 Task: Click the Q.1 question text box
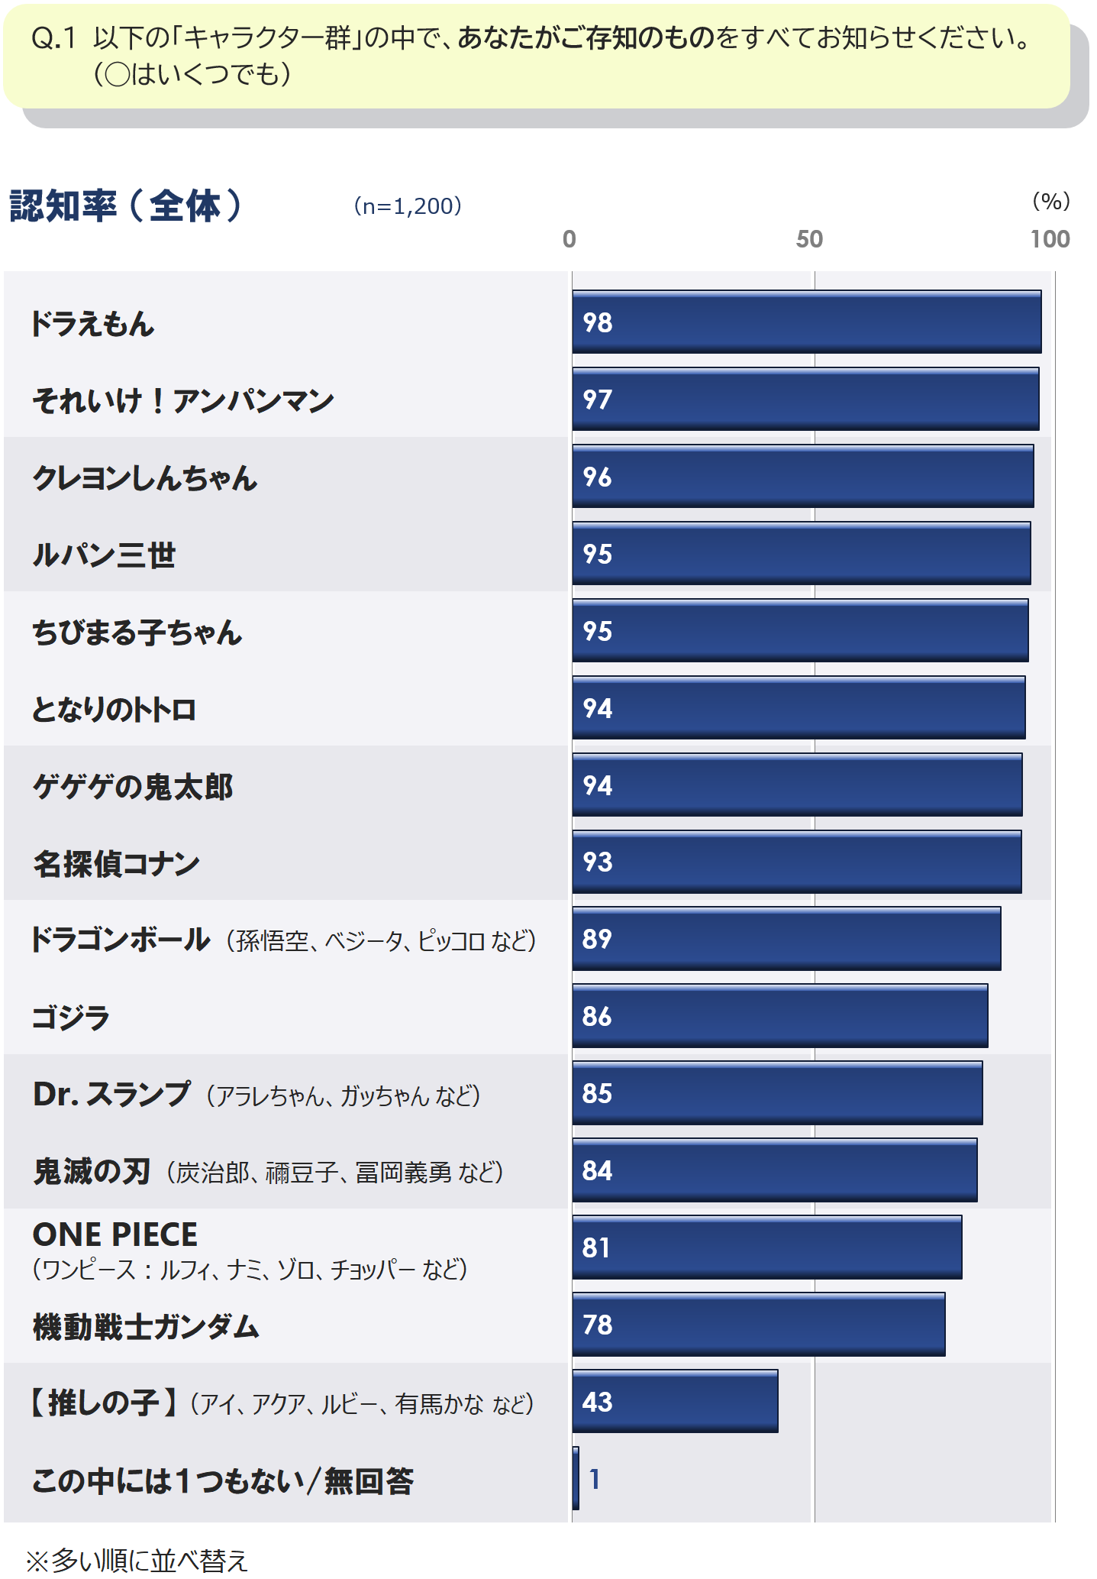(537, 57)
